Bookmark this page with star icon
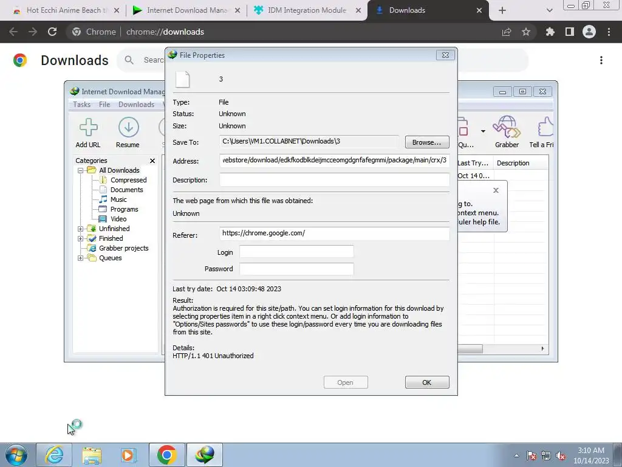 pos(526,32)
